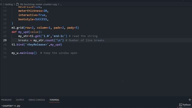Click 'def my_upd(value):' definition
This screenshot has width=192, height=108.
(x=27, y=32)
